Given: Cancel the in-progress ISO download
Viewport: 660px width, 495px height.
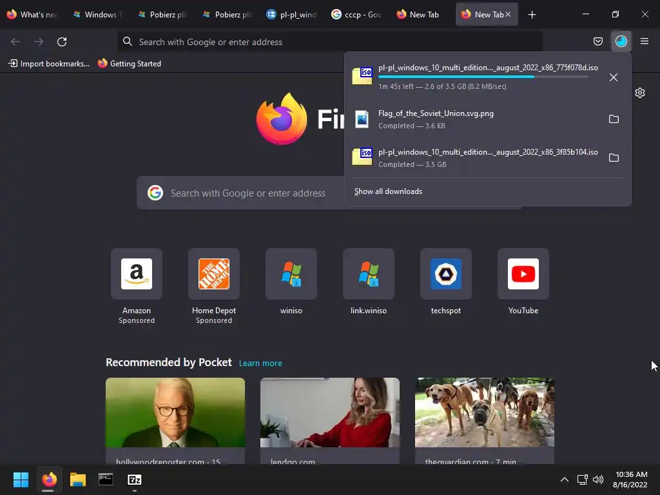Looking at the screenshot, I should coord(614,77).
